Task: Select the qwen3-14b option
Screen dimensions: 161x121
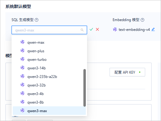Action: pos(49,68)
